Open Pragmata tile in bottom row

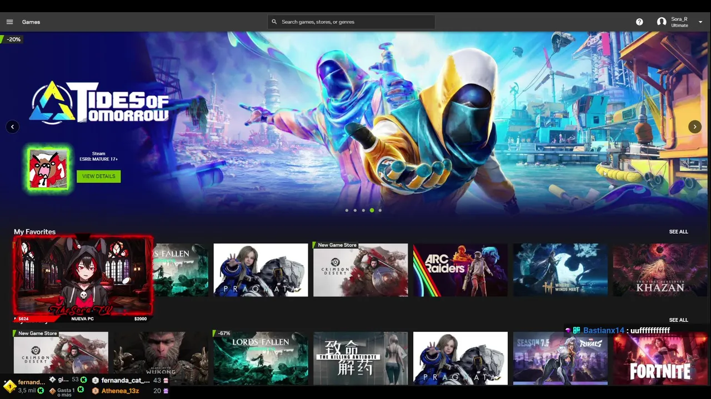point(460,358)
